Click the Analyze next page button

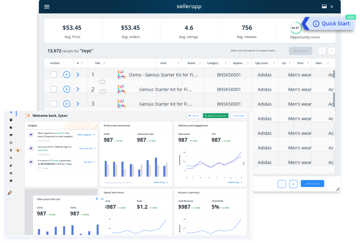pos(312,184)
